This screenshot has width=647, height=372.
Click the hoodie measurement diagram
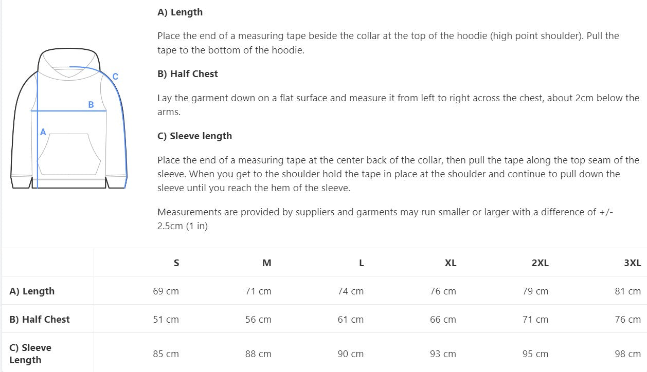(x=69, y=119)
